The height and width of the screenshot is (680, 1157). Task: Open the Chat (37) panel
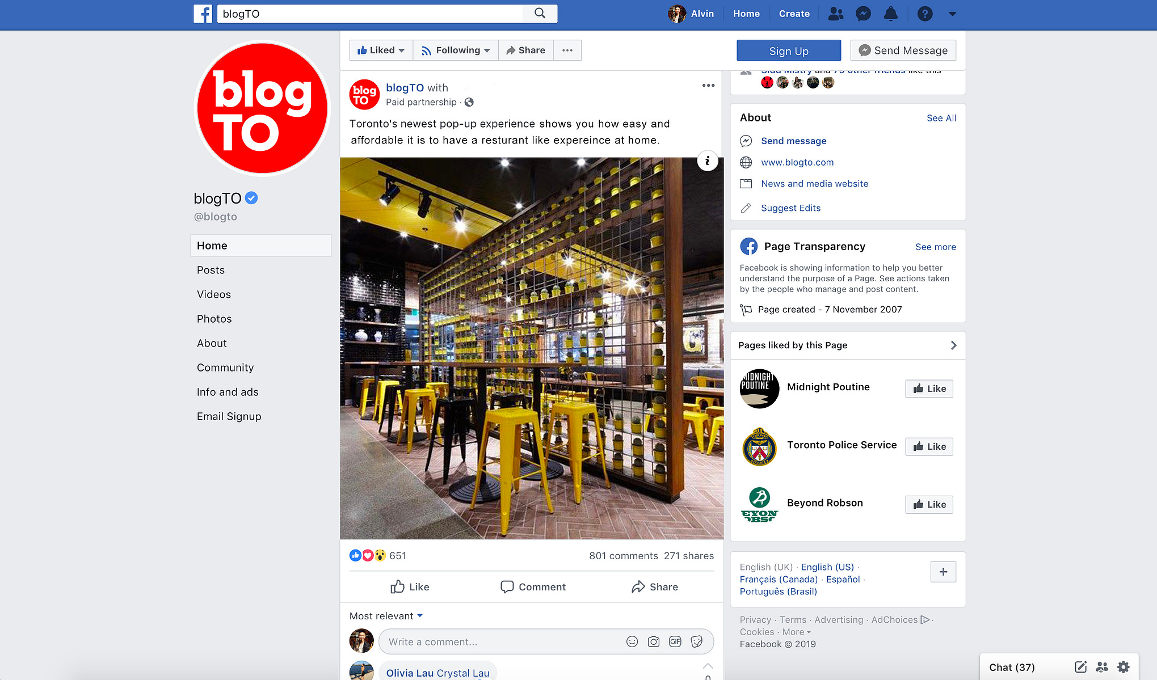tap(1012, 668)
